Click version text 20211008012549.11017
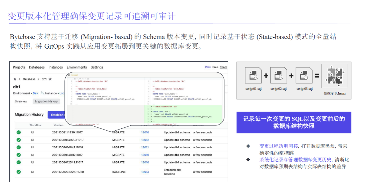The image size is (367, 195). pos(68,162)
